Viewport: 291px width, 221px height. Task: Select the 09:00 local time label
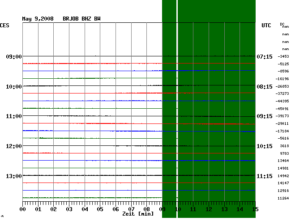(14, 56)
